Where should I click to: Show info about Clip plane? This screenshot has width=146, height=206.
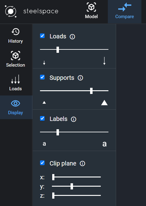(82, 164)
